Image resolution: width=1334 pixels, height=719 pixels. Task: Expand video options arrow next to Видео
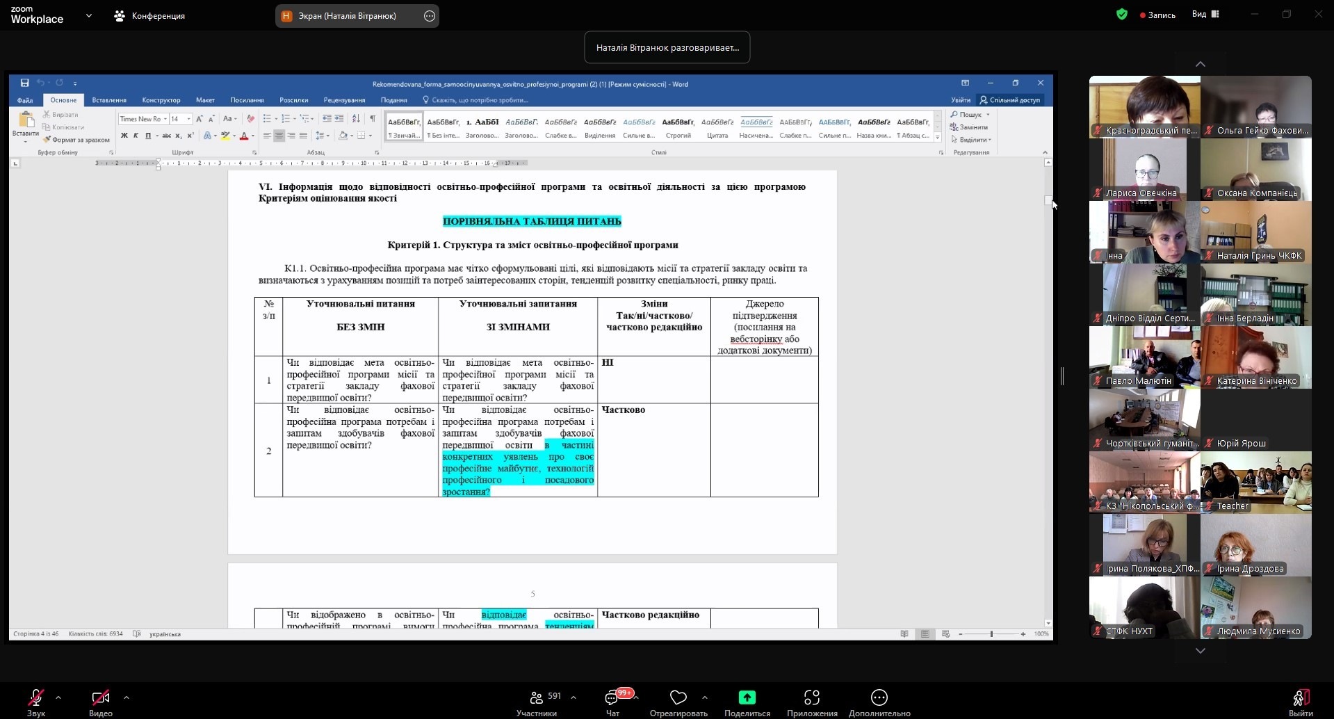point(127,697)
